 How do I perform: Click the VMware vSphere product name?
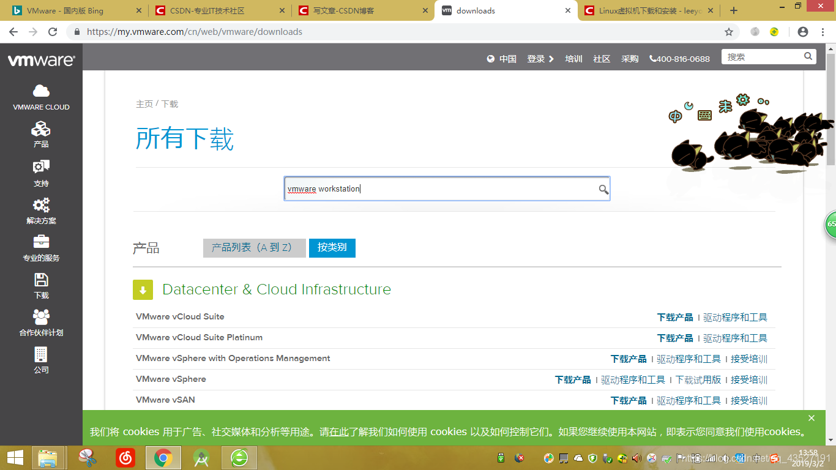[x=171, y=379]
